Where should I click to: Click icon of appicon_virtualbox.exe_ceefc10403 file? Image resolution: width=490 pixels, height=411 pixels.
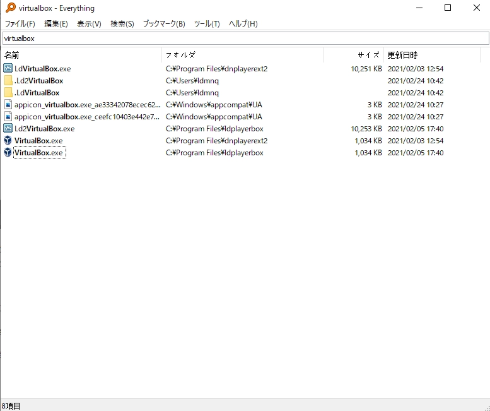tap(8, 116)
